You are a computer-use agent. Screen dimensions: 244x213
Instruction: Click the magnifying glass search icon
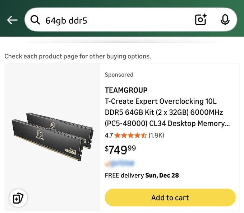click(x=35, y=20)
